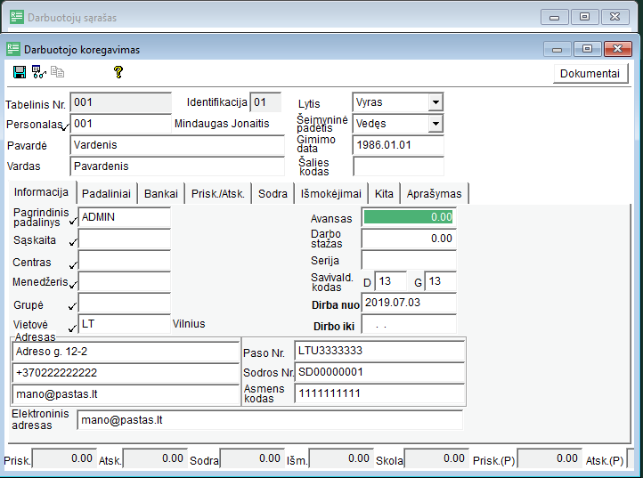Click the lookup checkmark beside Pagrindinis padalinys
This screenshot has width=643, height=478.
tap(73, 221)
